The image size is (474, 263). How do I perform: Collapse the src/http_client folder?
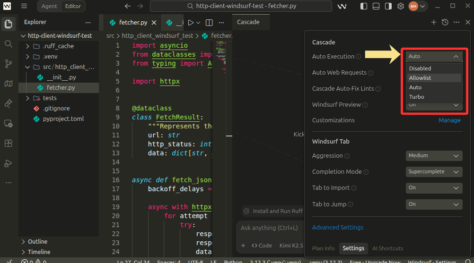59,67
